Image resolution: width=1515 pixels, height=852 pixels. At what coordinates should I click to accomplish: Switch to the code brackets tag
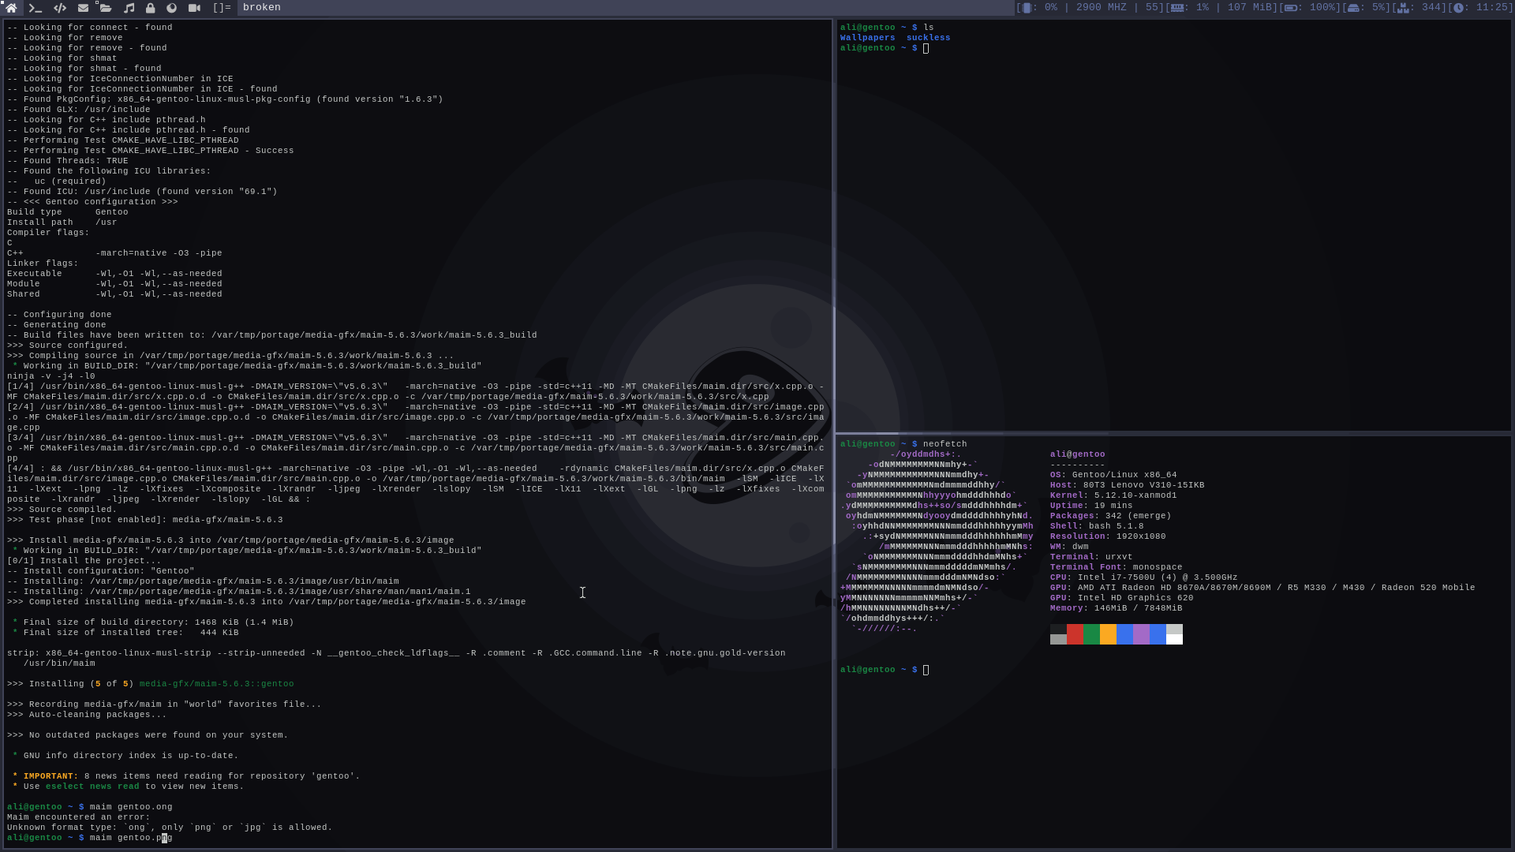(59, 7)
